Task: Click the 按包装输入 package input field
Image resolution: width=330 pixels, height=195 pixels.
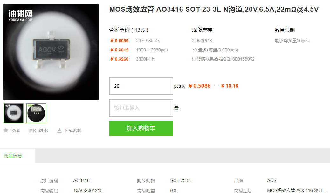Action: [x=141, y=108]
